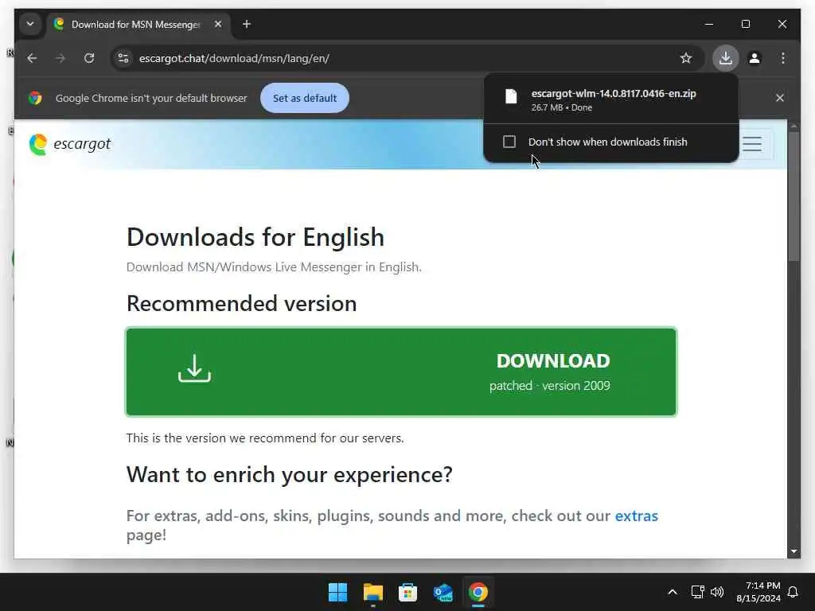The image size is (815, 611).
Task: Minimize the Chrome window
Action: [709, 24]
